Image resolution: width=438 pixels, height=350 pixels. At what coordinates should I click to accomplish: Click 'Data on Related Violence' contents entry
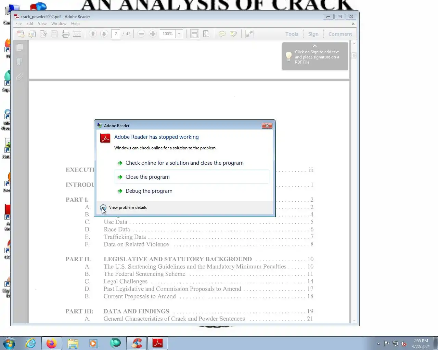click(x=136, y=244)
